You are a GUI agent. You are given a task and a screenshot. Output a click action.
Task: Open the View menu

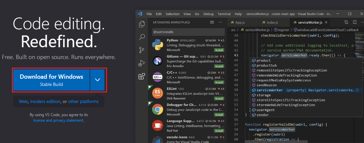click(187, 14)
